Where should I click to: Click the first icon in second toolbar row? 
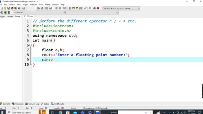[2, 12]
